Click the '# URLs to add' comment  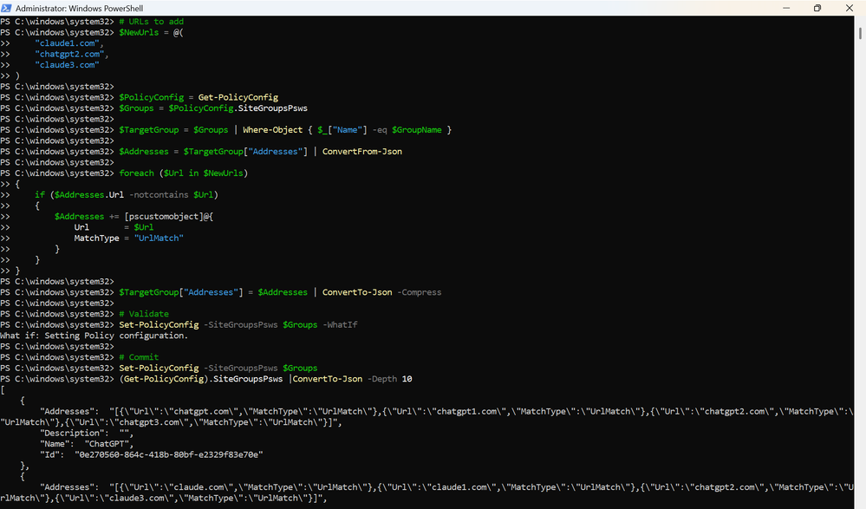[152, 22]
